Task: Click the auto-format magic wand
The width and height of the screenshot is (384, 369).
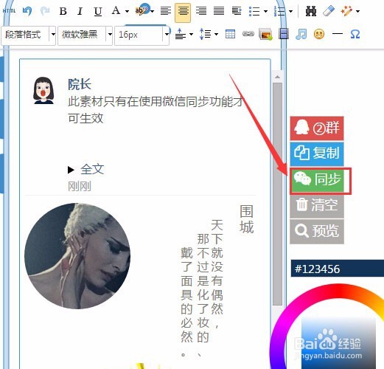Action: point(346,11)
